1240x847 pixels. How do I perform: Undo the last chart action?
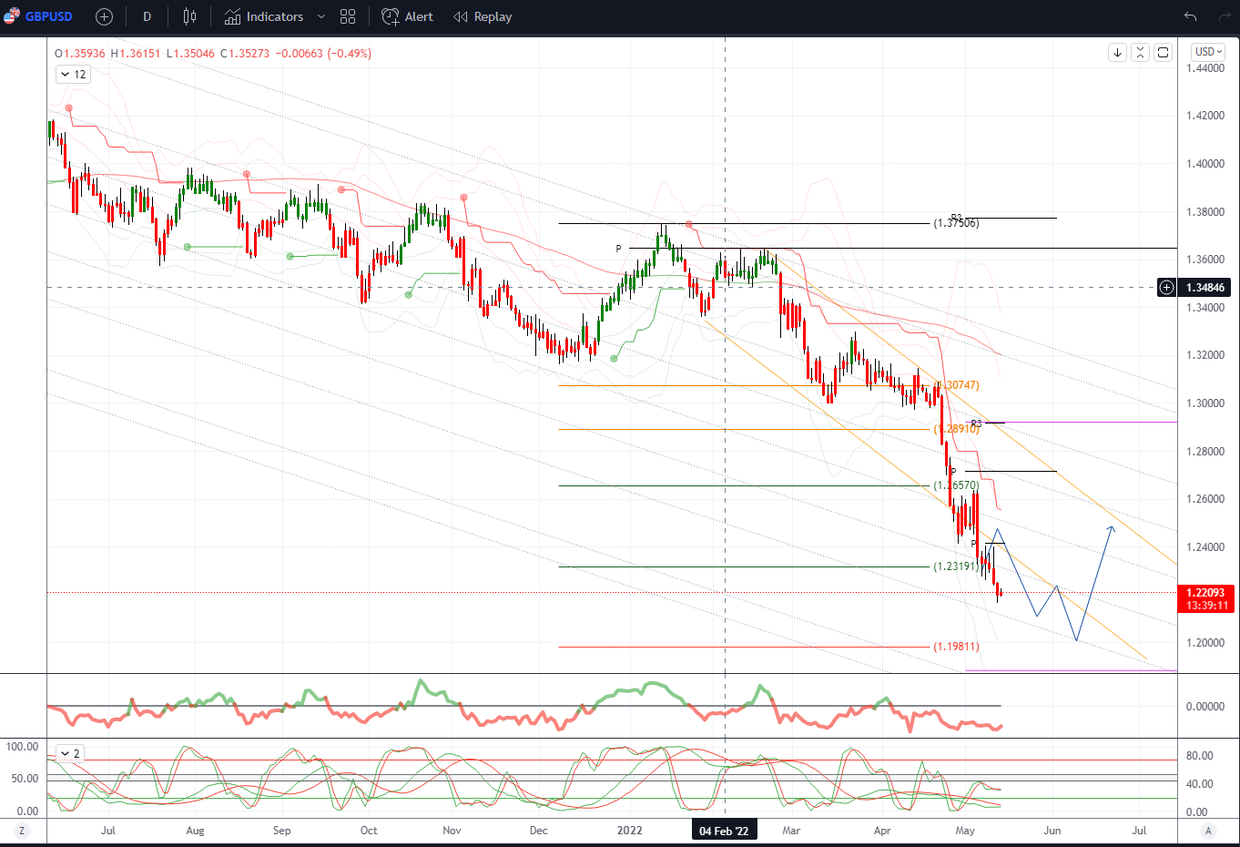[1190, 16]
